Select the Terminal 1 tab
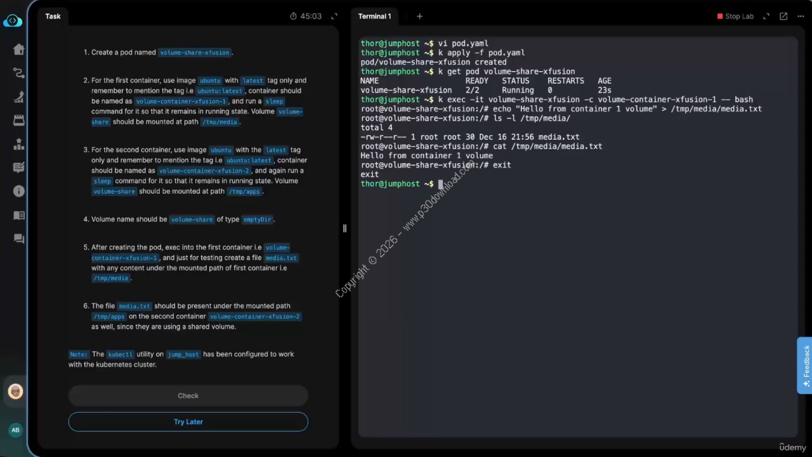Screen dimensions: 812x457 pos(375,17)
